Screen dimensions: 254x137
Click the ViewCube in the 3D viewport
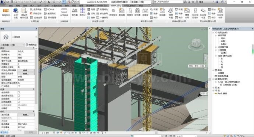(196, 43)
